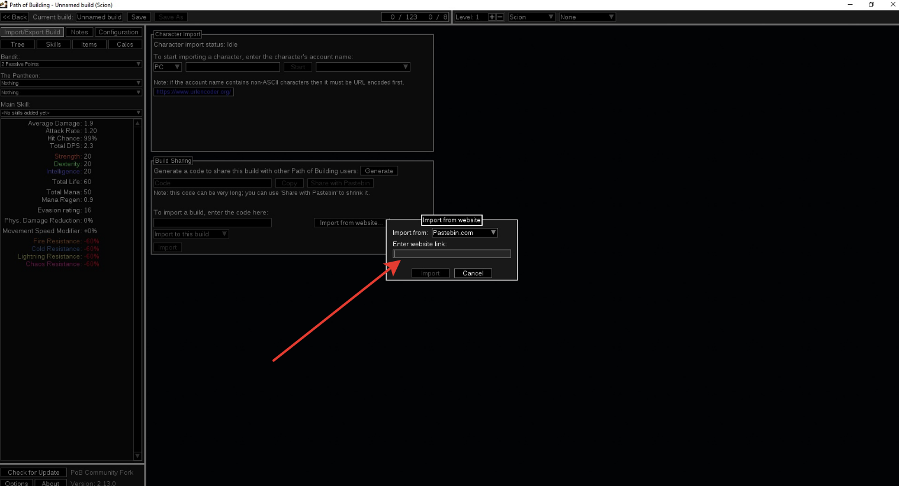Click the << Back button
The height and width of the screenshot is (486, 899).
15,17
